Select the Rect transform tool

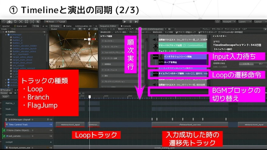coord(26,22)
